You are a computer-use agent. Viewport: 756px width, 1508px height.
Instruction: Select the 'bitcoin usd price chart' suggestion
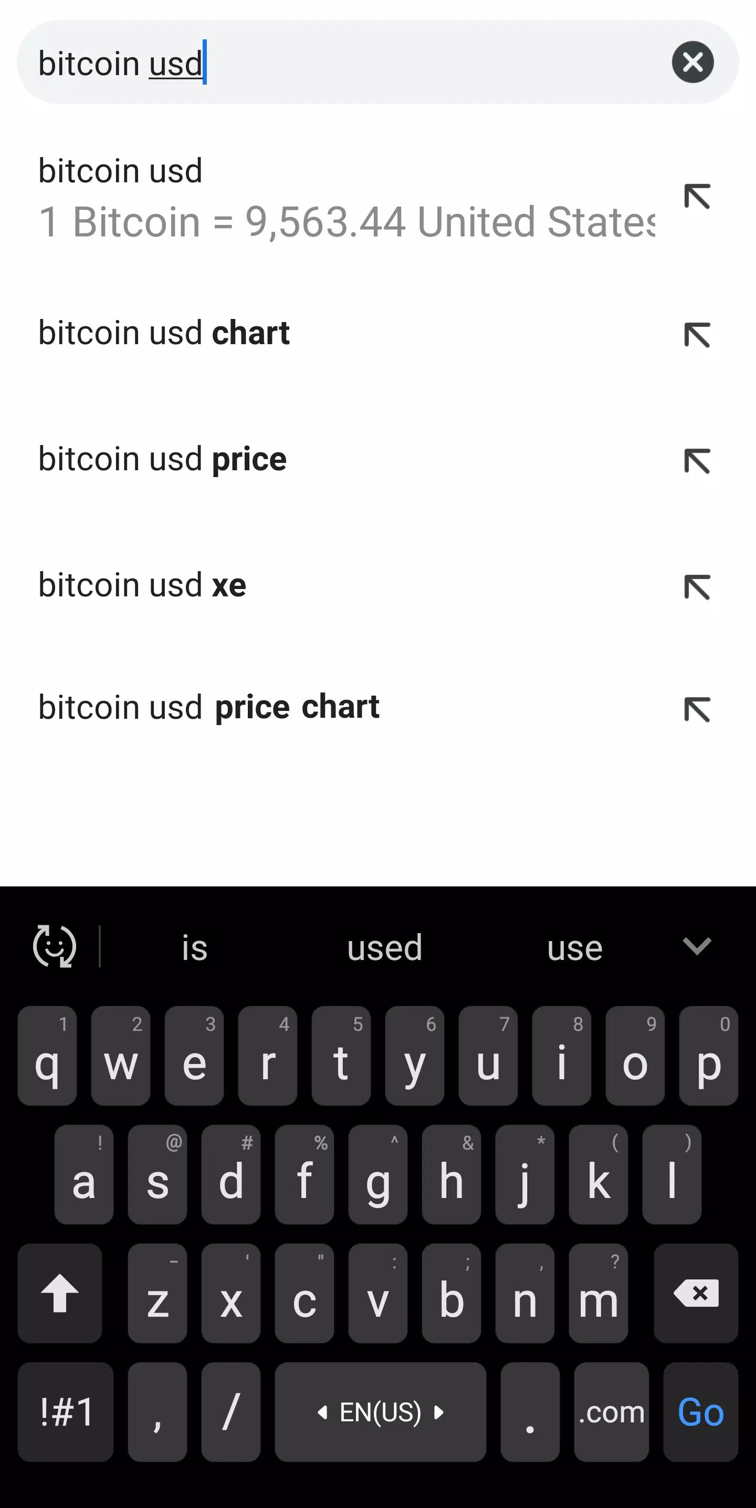[x=209, y=707]
